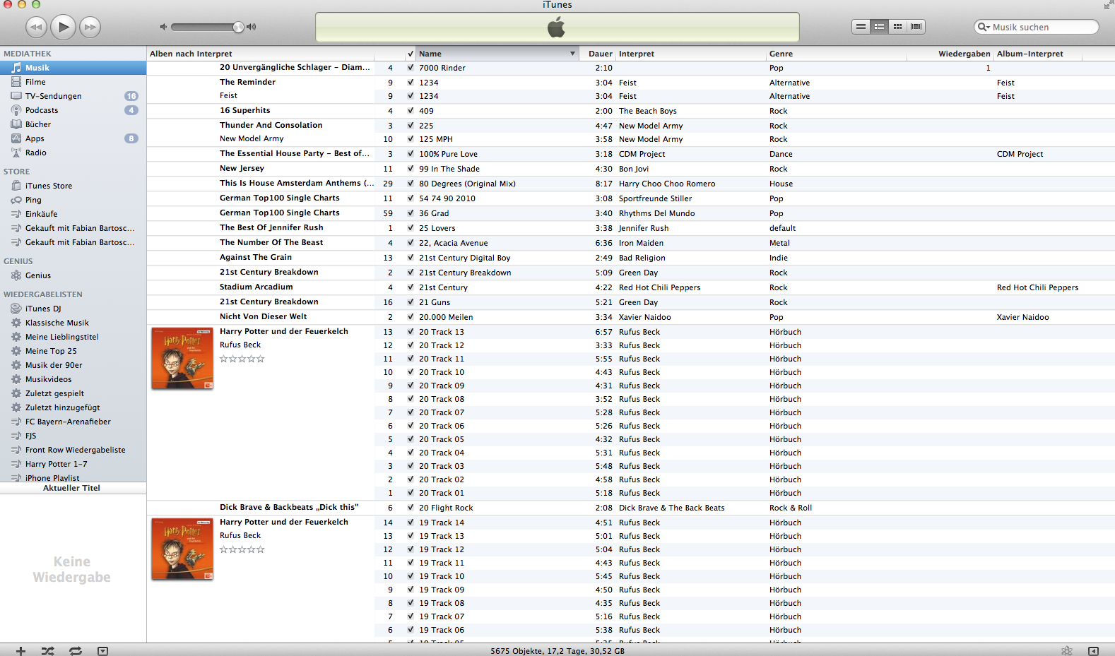Open Meine Top 25 smart playlist
The image size is (1115, 656).
coord(73,351)
